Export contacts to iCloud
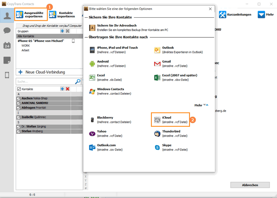277x198 pixels. [171, 120]
